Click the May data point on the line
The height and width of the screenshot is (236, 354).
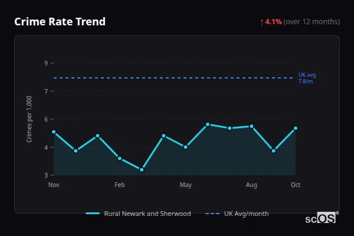tap(186, 147)
